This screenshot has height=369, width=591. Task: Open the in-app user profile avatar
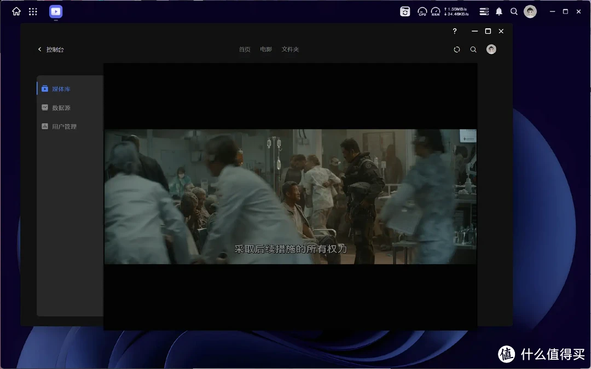click(491, 50)
